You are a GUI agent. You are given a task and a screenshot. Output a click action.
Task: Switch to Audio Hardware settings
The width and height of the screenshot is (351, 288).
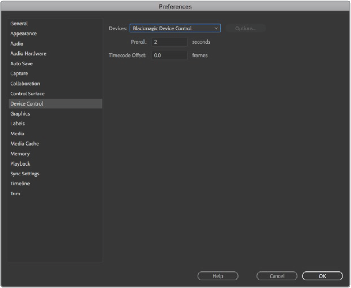click(28, 54)
